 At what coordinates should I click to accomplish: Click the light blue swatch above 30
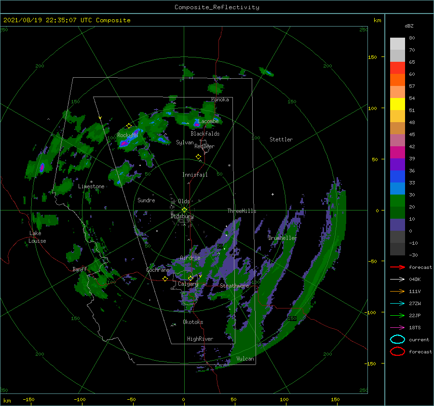click(x=397, y=188)
